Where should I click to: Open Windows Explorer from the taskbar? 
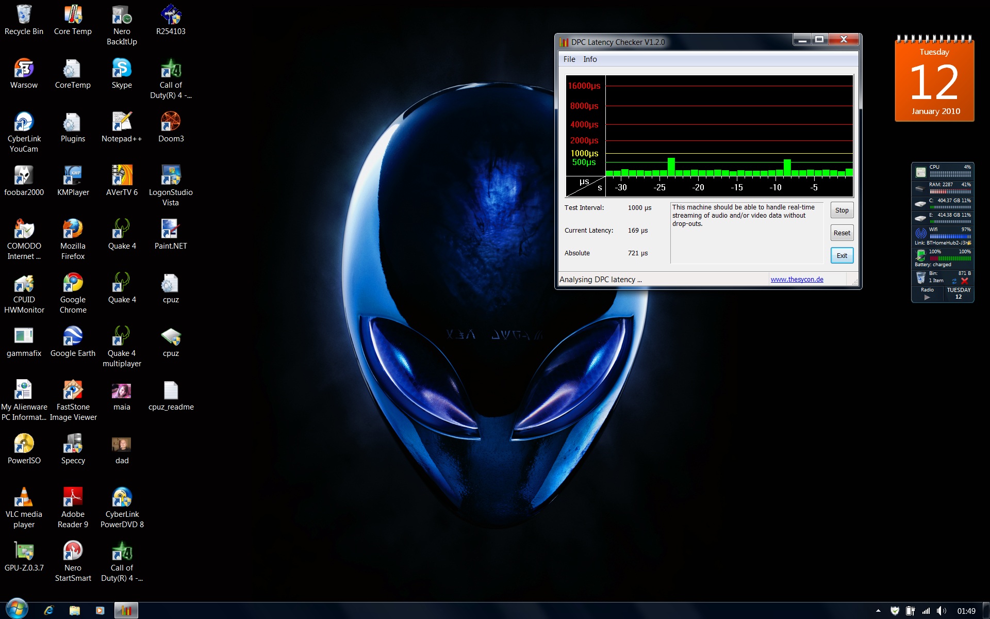pos(75,611)
